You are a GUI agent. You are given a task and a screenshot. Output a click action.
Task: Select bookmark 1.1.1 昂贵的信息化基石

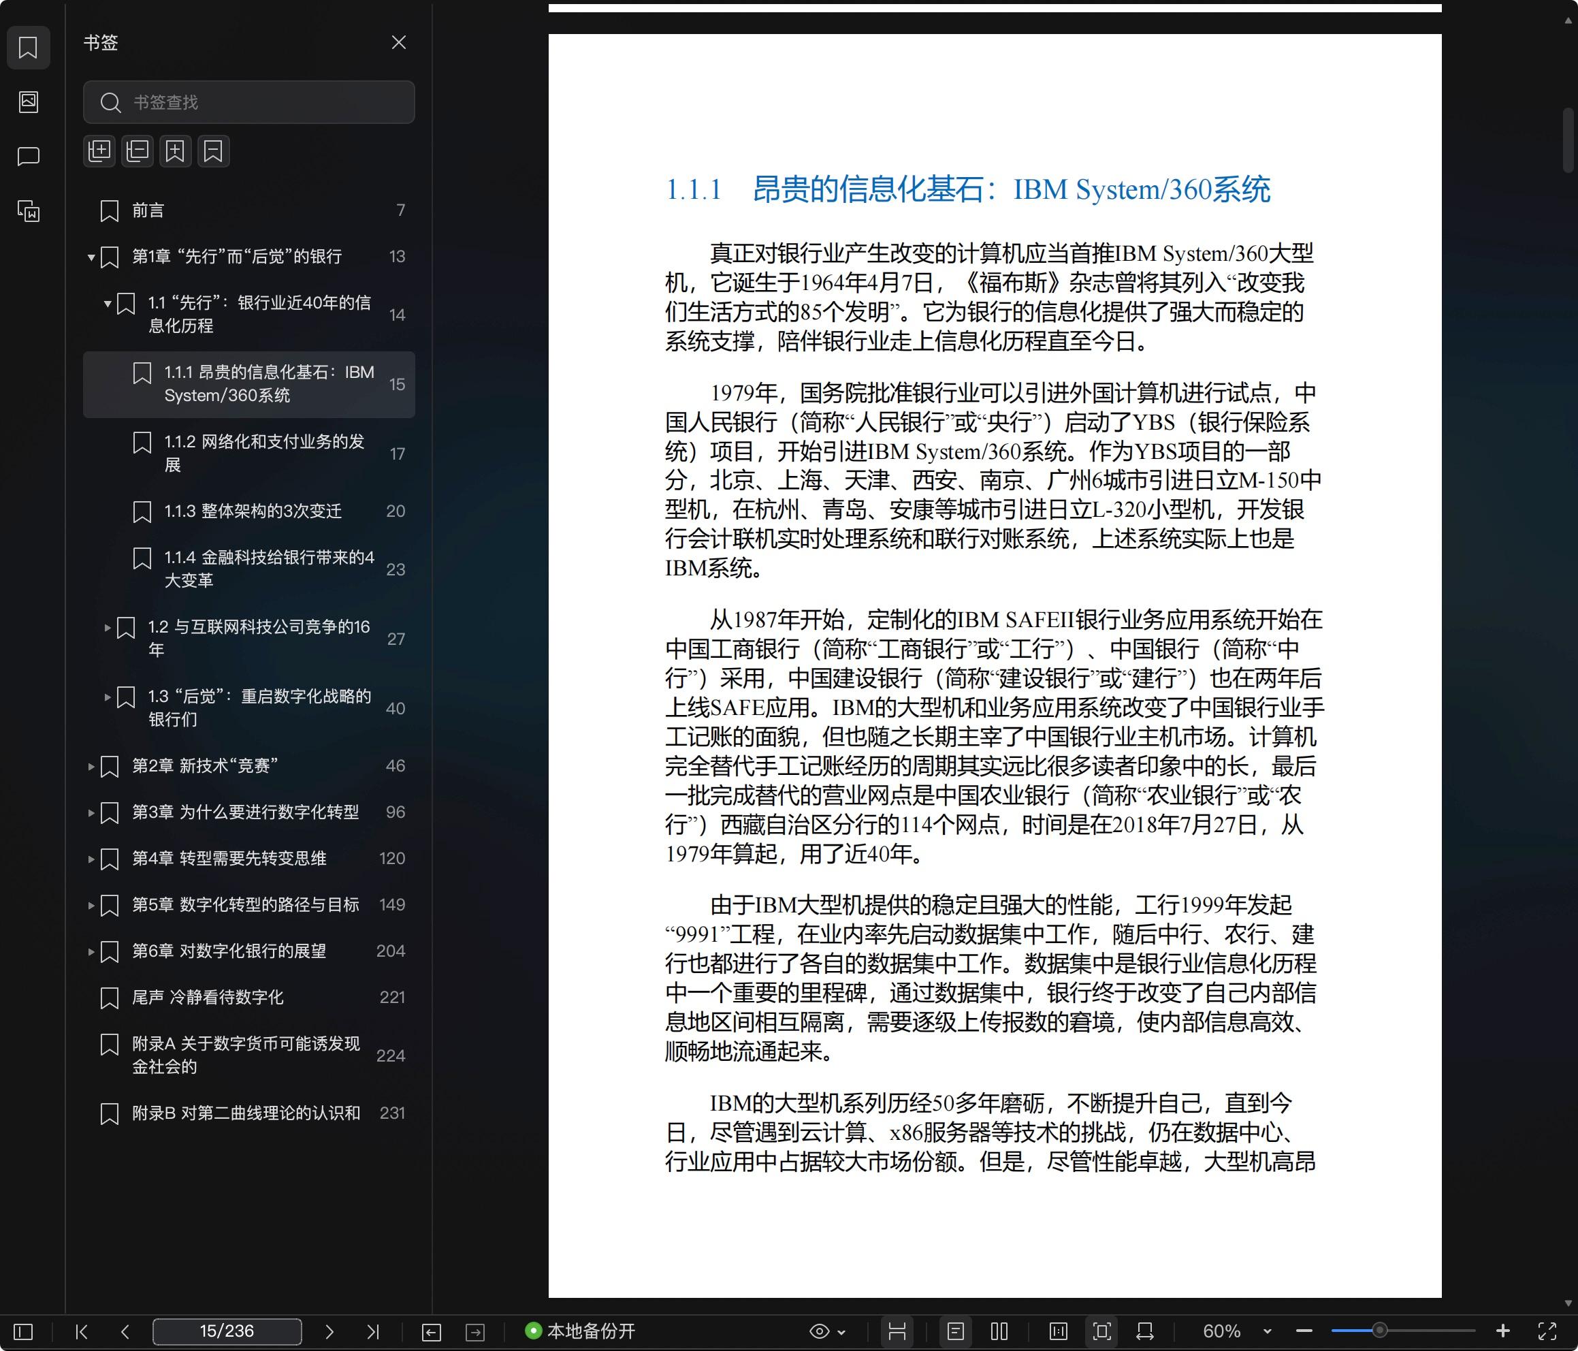point(249,384)
